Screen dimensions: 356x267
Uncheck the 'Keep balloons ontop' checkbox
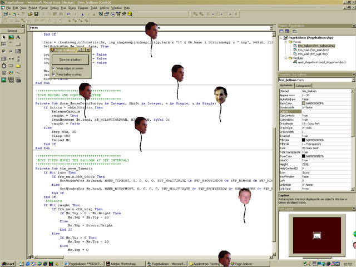[55, 74]
